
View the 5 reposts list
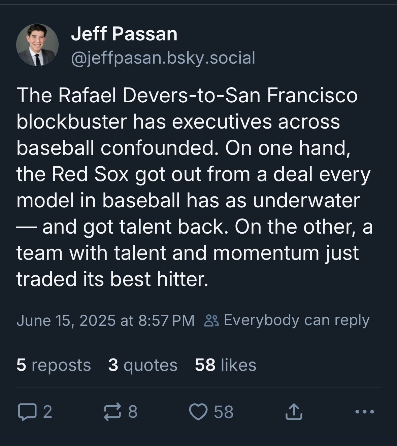[x=54, y=365]
